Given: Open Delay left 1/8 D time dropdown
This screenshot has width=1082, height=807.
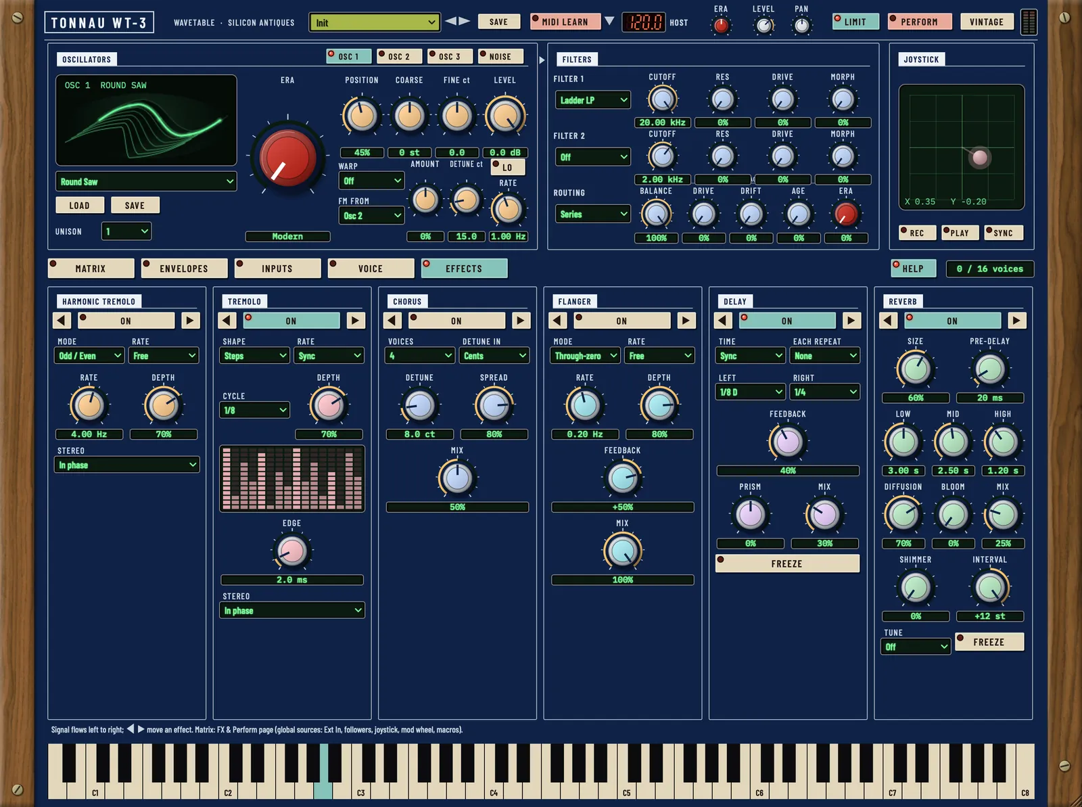Looking at the screenshot, I should coord(751,392).
